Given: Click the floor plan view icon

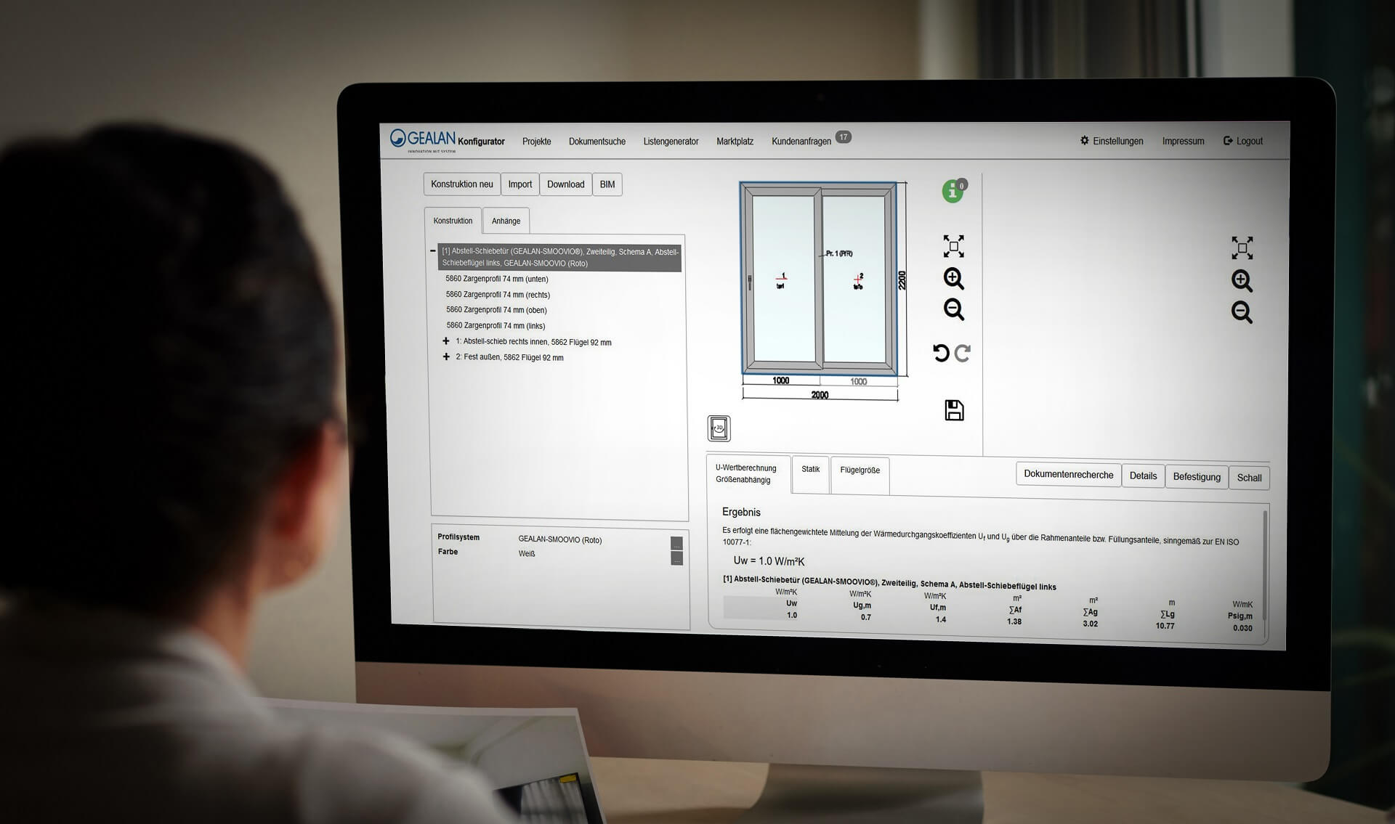Looking at the screenshot, I should click(x=721, y=428).
